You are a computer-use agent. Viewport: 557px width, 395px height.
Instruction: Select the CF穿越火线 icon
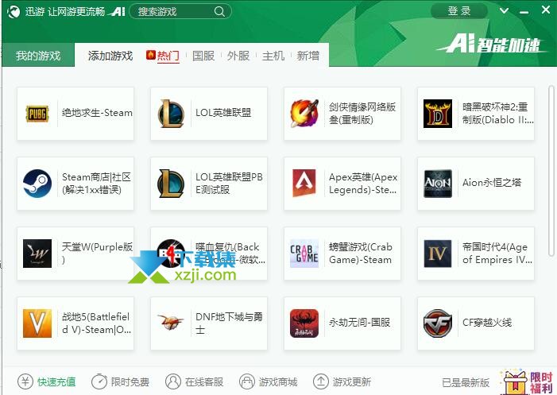pyautogui.click(x=438, y=323)
